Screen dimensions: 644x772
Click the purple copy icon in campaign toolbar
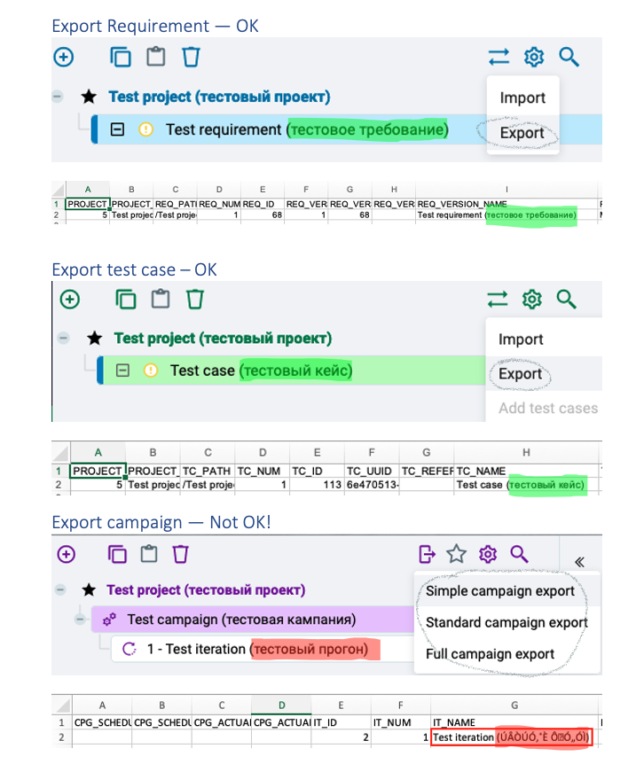(117, 554)
